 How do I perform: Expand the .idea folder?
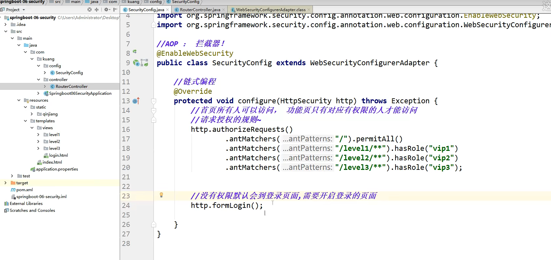[6, 25]
